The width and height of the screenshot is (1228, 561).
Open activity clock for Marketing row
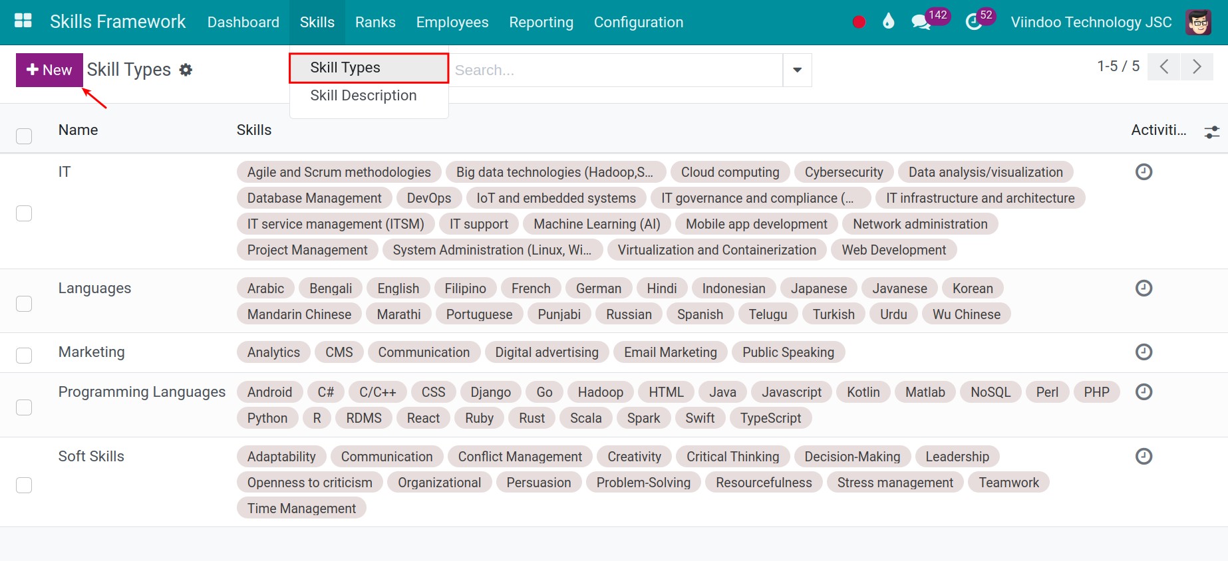(x=1144, y=352)
